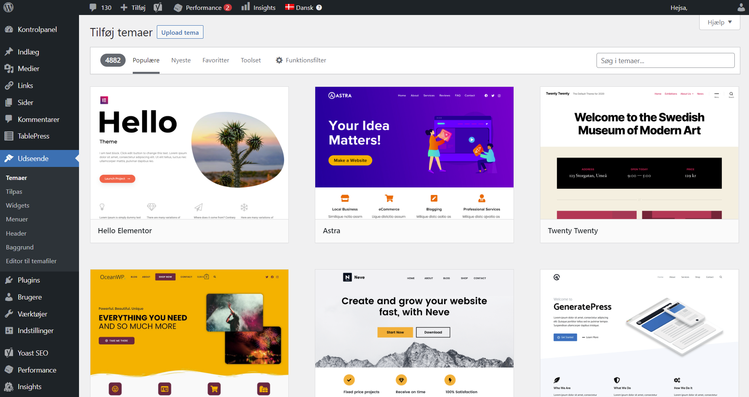749x397 pixels.
Task: Click the Upload tema button
Action: click(x=180, y=32)
